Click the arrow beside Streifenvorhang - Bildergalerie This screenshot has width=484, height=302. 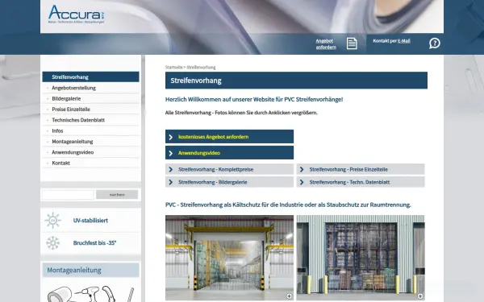point(171,182)
